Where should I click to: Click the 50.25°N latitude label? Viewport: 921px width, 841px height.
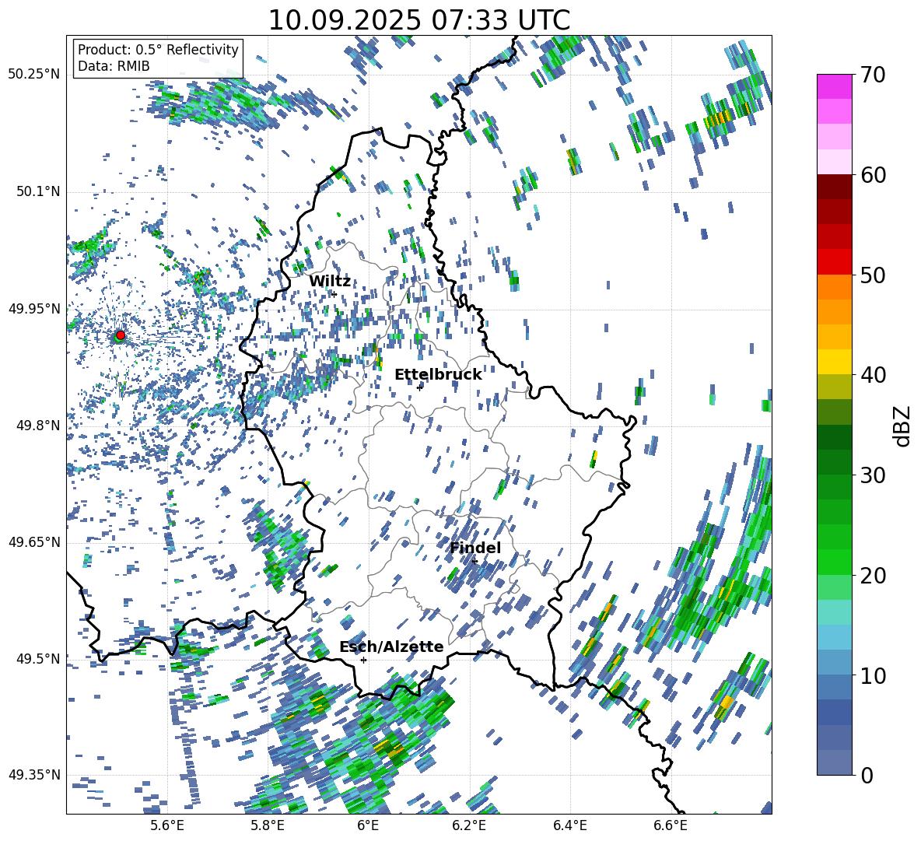click(x=34, y=75)
